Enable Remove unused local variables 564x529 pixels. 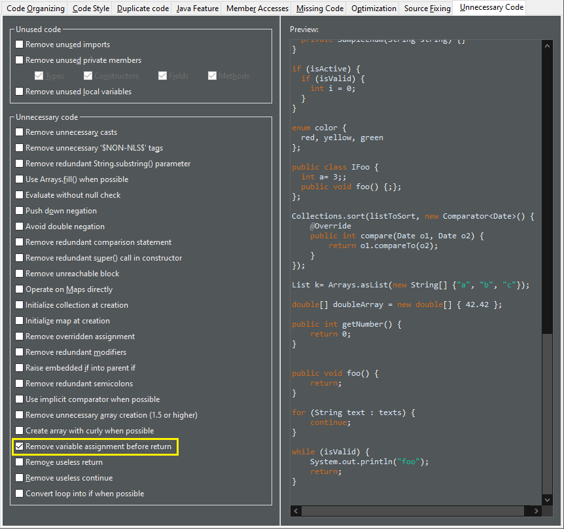coord(20,92)
